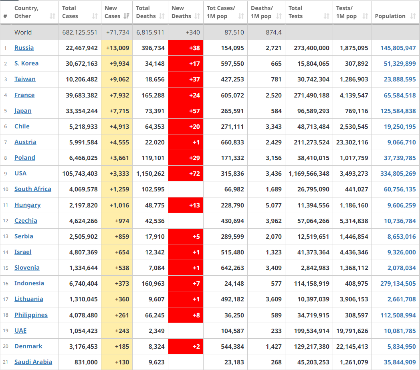Select Hungary new deaths +13 cell

pos(186,205)
